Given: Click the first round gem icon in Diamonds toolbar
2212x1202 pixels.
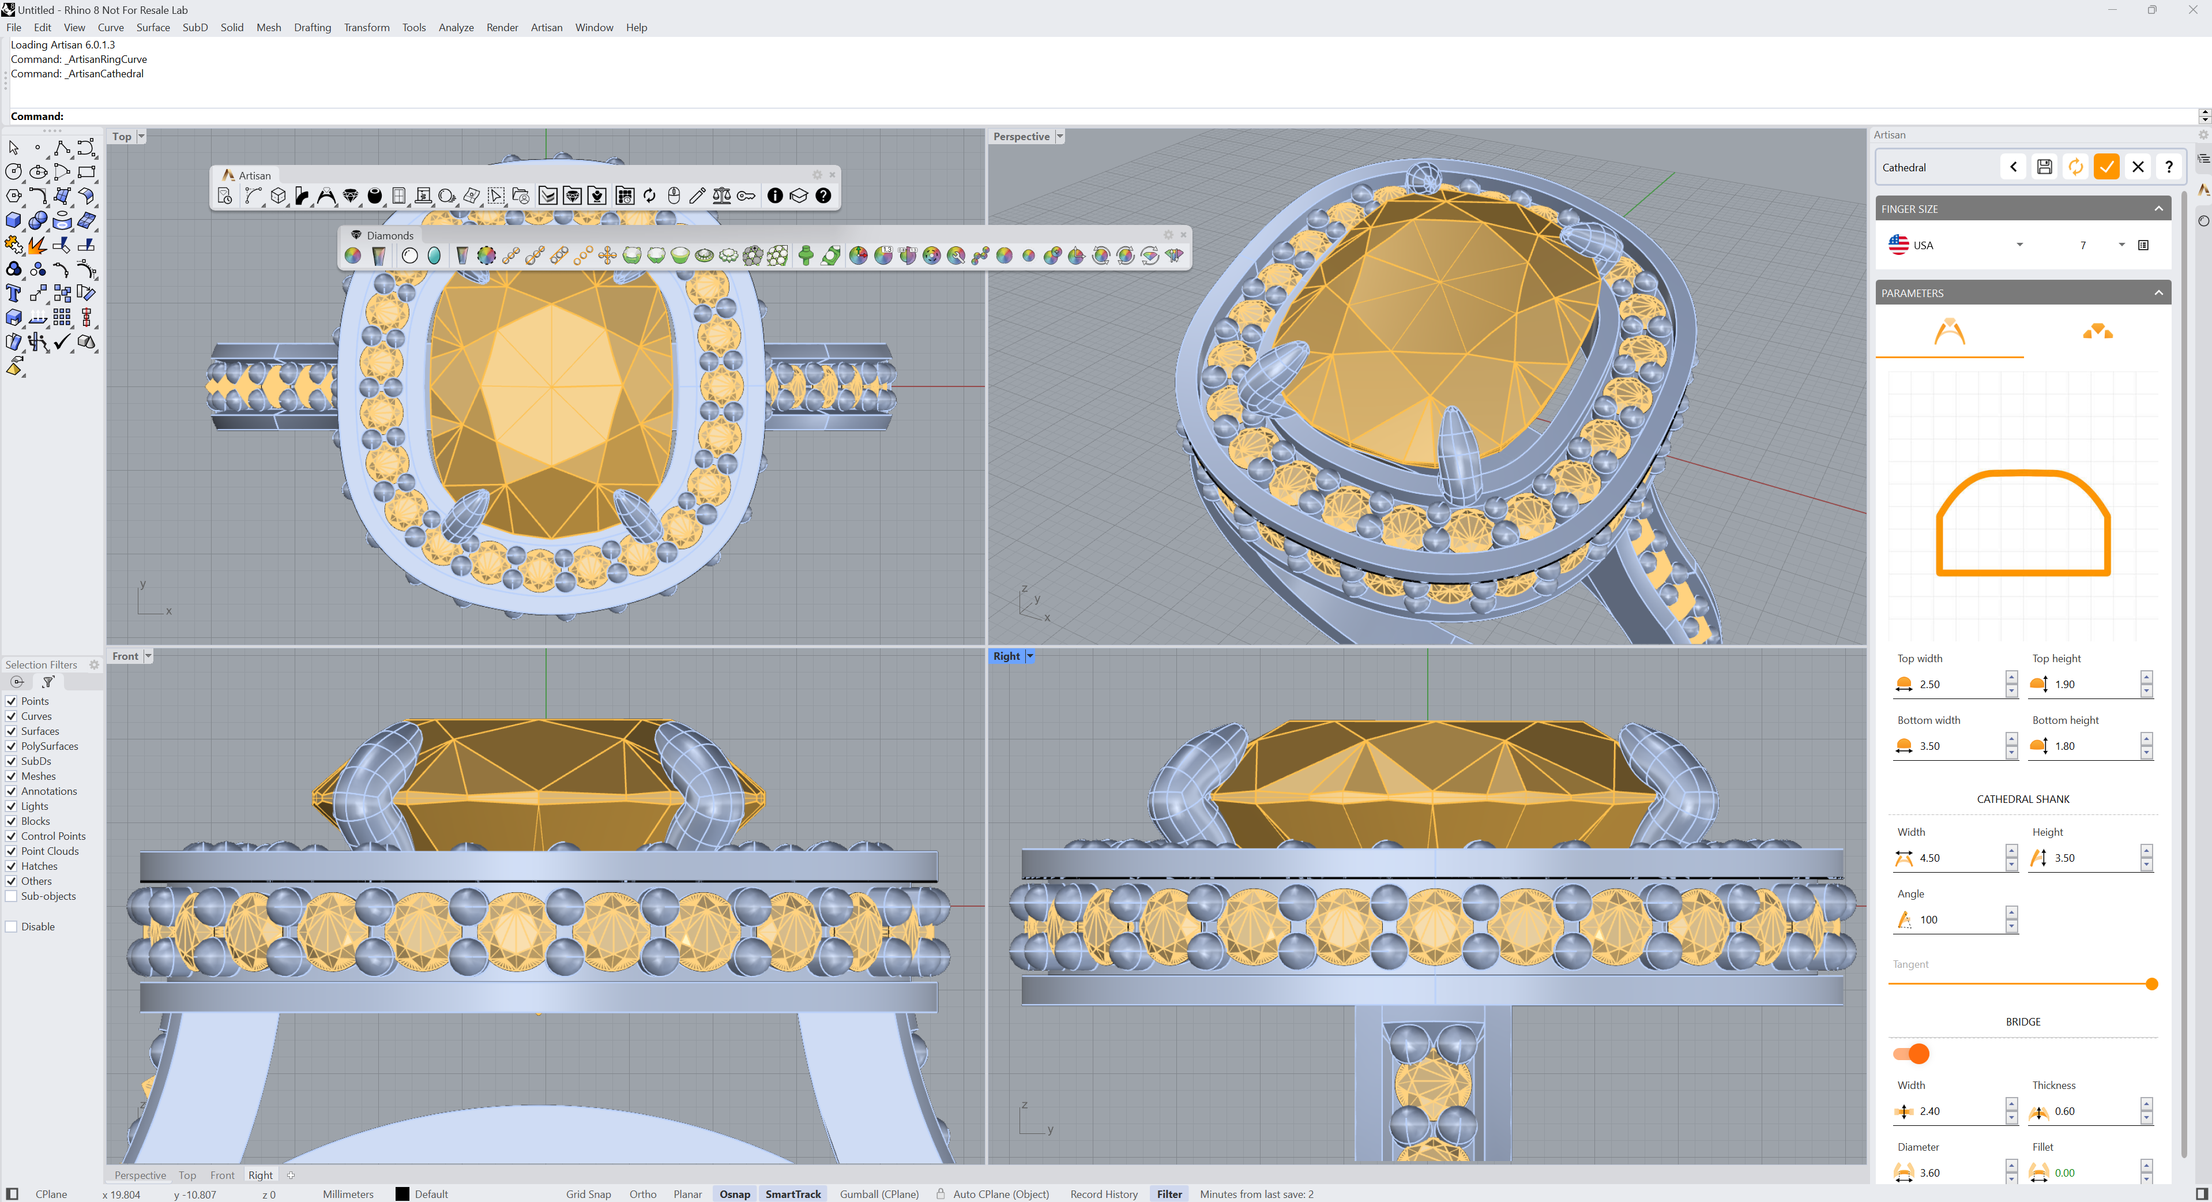Looking at the screenshot, I should tap(352, 255).
